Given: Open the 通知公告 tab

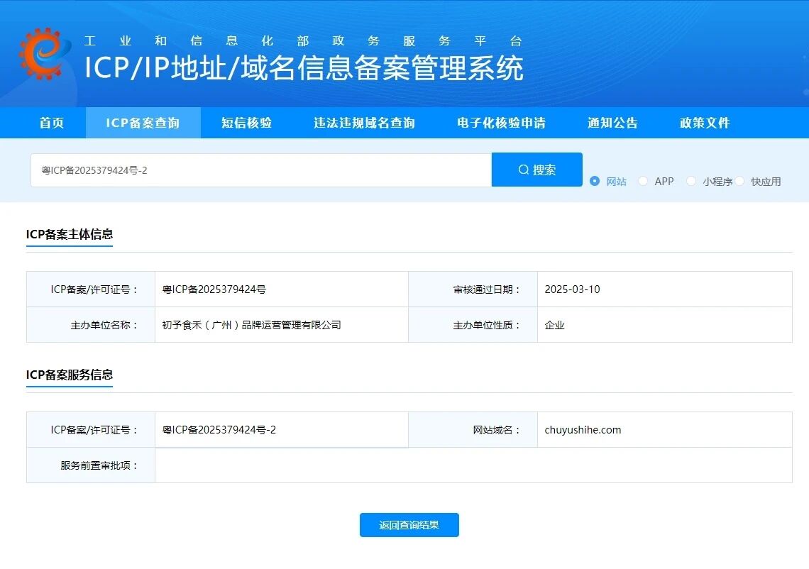Looking at the screenshot, I should (x=612, y=123).
